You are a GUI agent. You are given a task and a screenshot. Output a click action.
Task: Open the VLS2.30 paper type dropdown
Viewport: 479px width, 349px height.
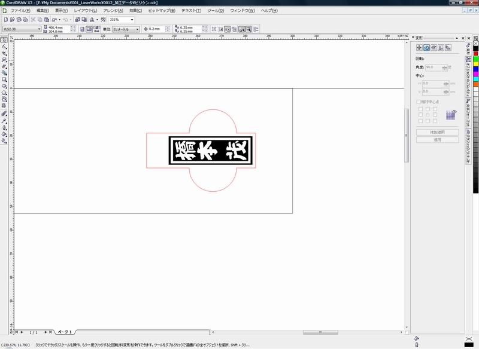coord(39,29)
